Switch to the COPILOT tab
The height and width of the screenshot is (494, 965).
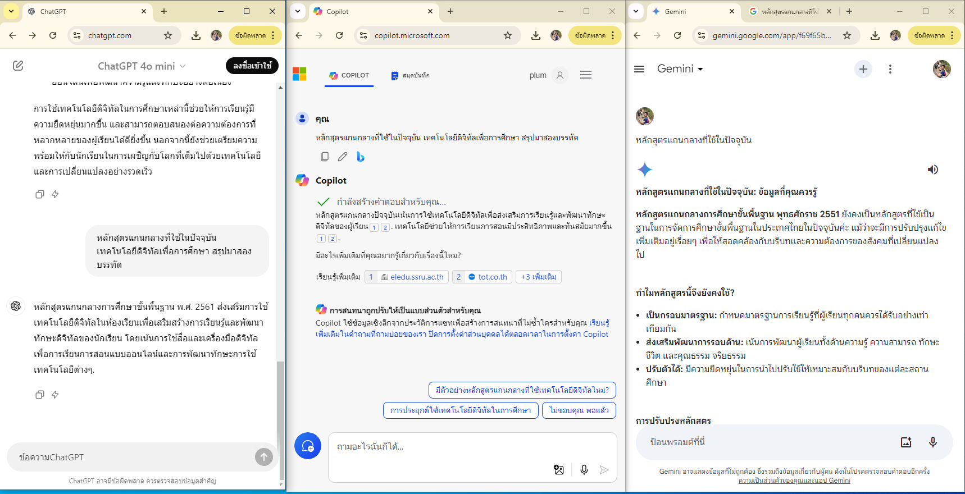[x=349, y=75]
